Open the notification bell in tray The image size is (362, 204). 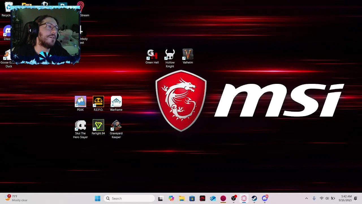click(355, 198)
